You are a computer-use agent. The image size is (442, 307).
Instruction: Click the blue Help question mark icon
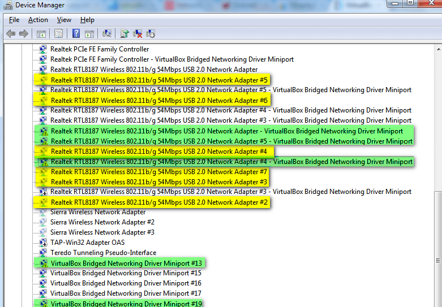(x=76, y=33)
